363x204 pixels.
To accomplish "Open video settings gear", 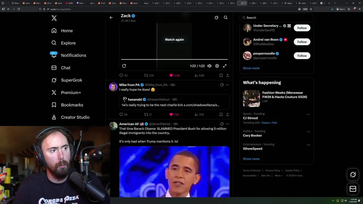I will [x=217, y=66].
